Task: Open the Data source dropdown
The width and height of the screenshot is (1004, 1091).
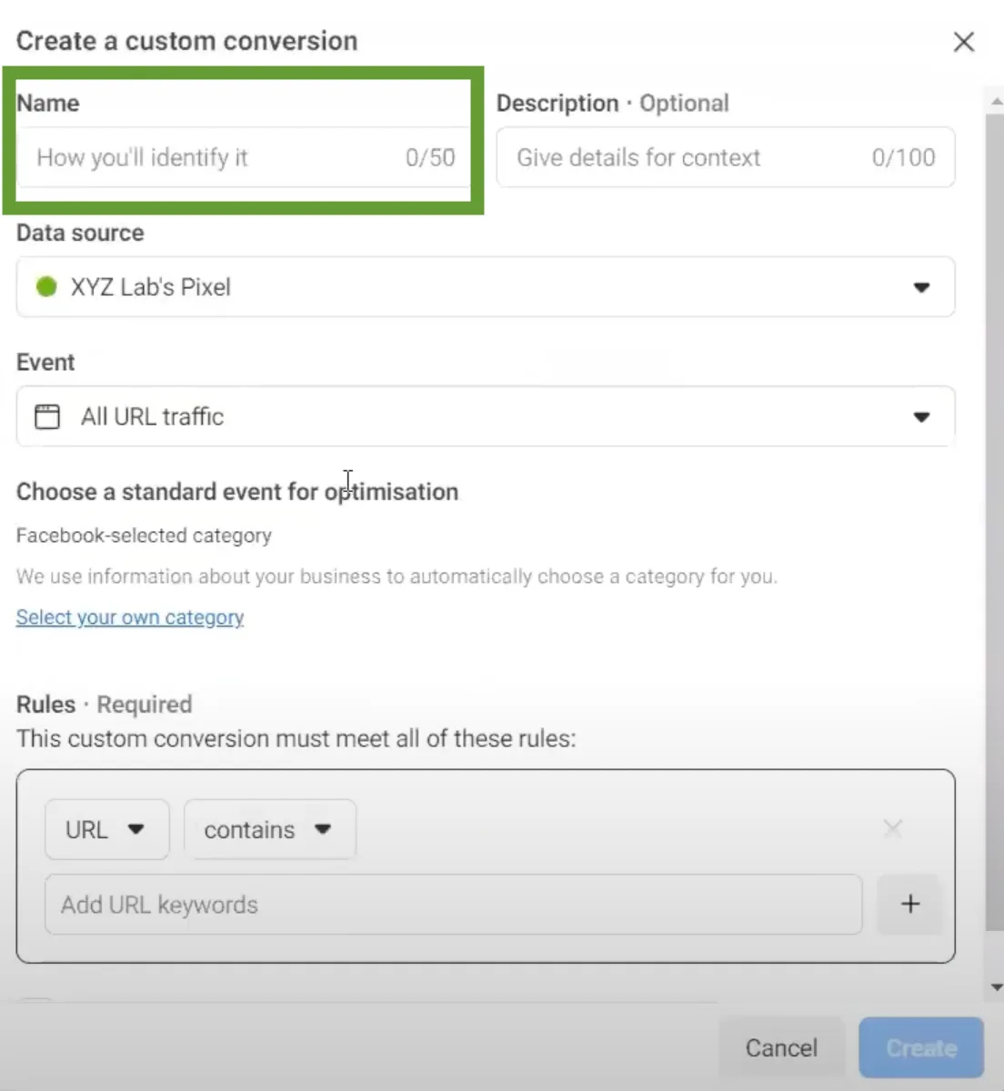Action: coord(486,287)
